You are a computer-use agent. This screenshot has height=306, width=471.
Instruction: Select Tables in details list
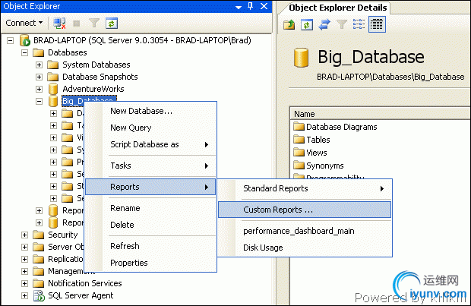[x=318, y=140]
